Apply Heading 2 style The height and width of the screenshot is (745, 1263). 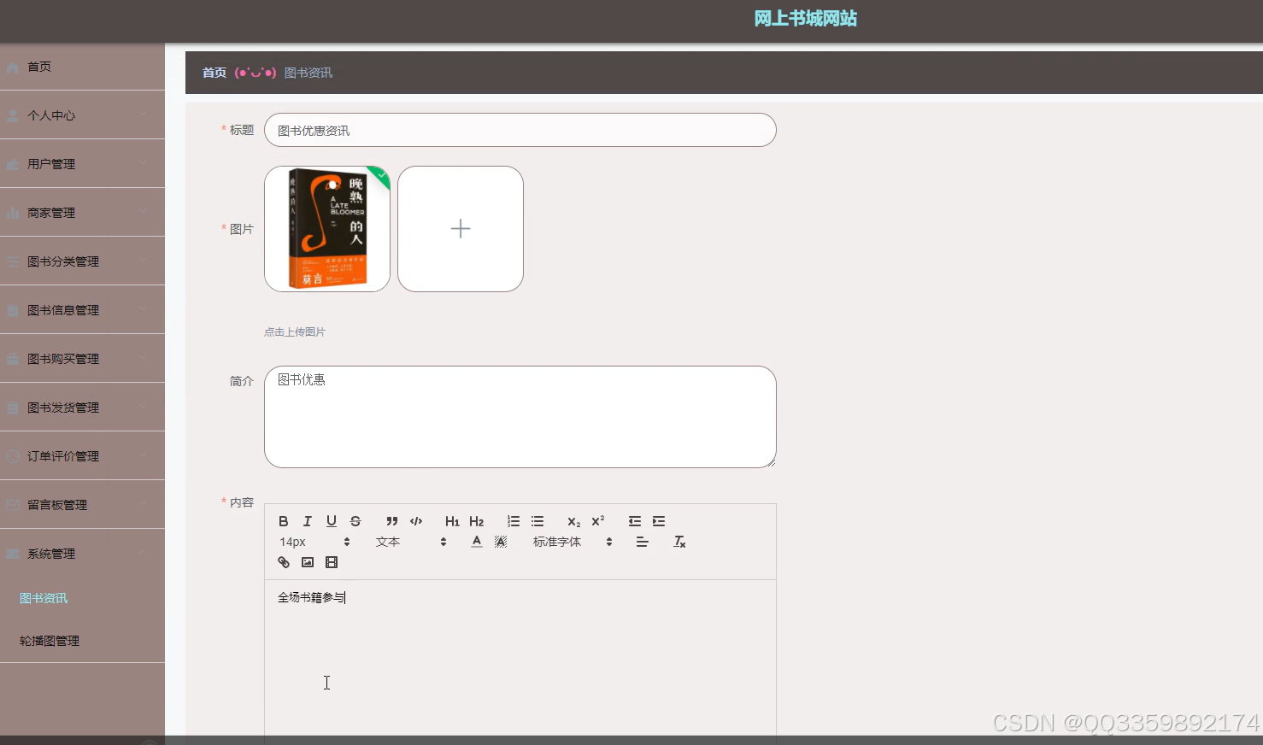(x=476, y=521)
